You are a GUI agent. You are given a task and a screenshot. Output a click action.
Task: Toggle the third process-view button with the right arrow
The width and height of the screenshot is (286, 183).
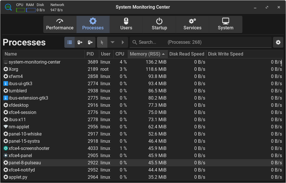click(x=90, y=42)
